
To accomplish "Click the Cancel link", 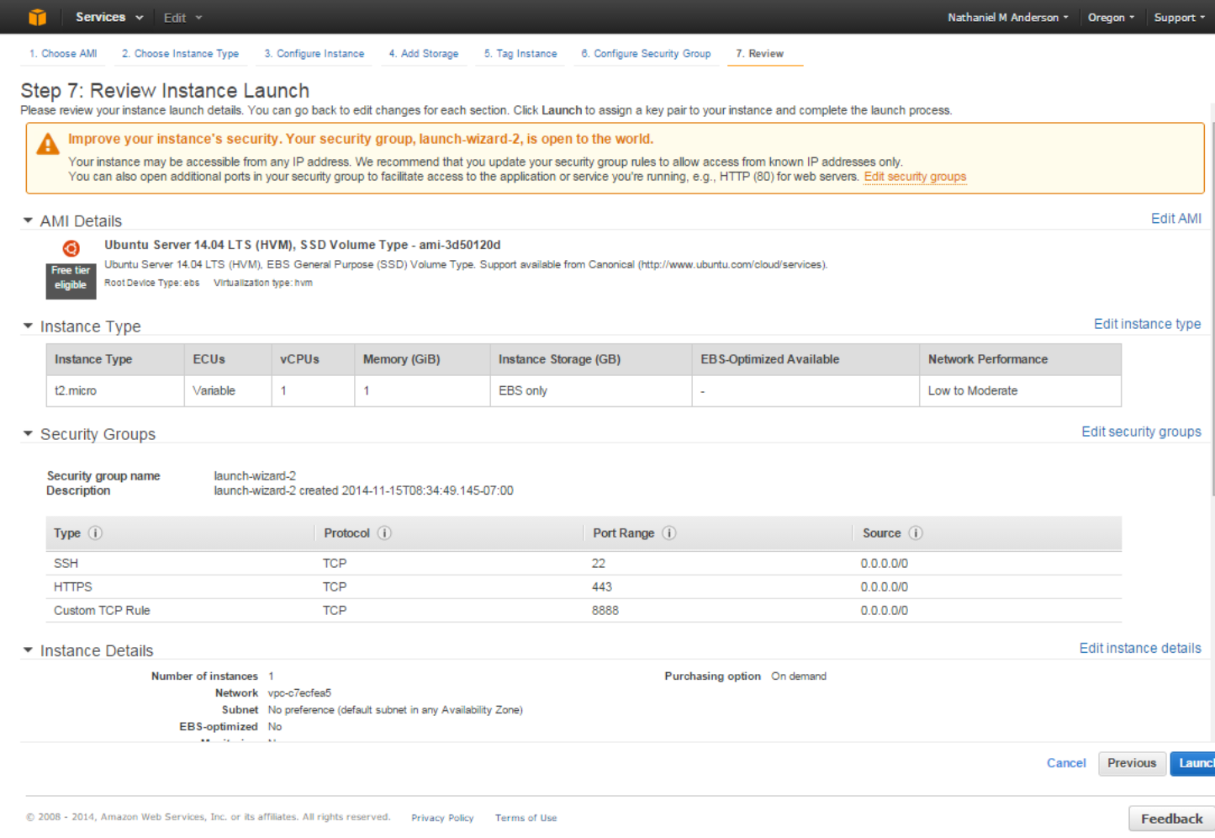I will (1066, 763).
